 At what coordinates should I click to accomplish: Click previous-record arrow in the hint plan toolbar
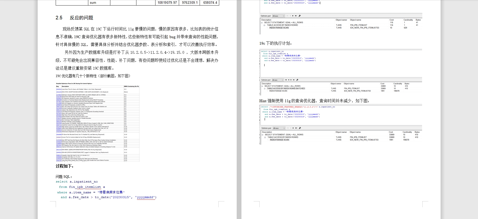click(x=291, y=128)
